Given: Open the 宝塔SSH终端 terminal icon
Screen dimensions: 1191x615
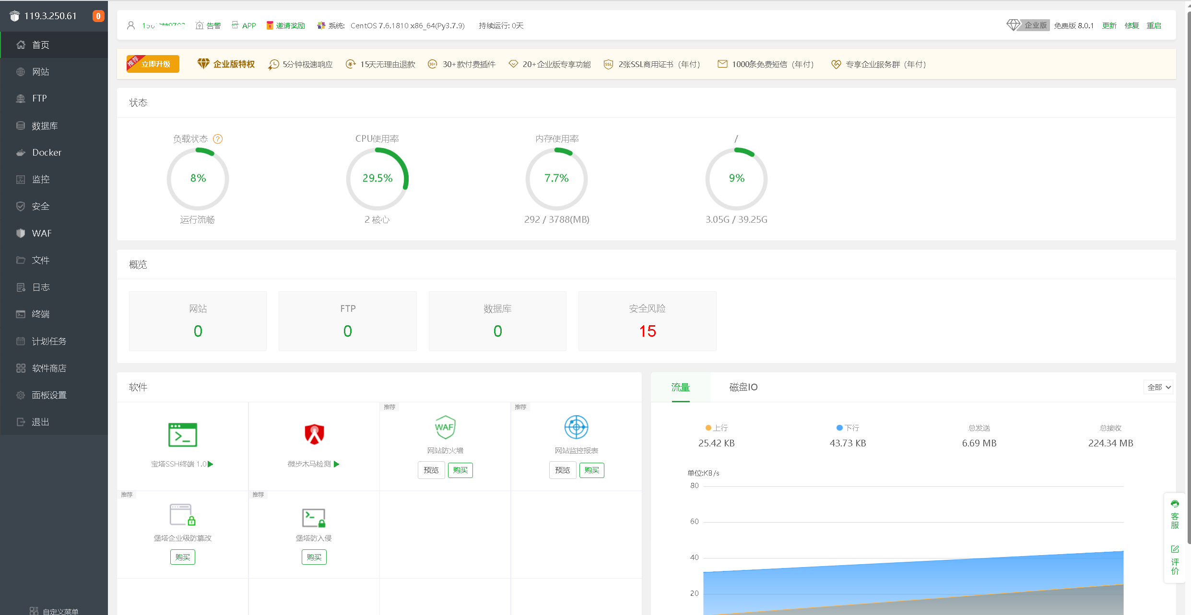Looking at the screenshot, I should click(182, 434).
